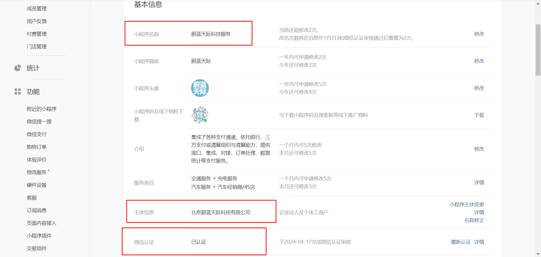The width and height of the screenshot is (541, 257).
Task: Click the category 交通服务 > 充电服务
Action: pyautogui.click(x=214, y=179)
